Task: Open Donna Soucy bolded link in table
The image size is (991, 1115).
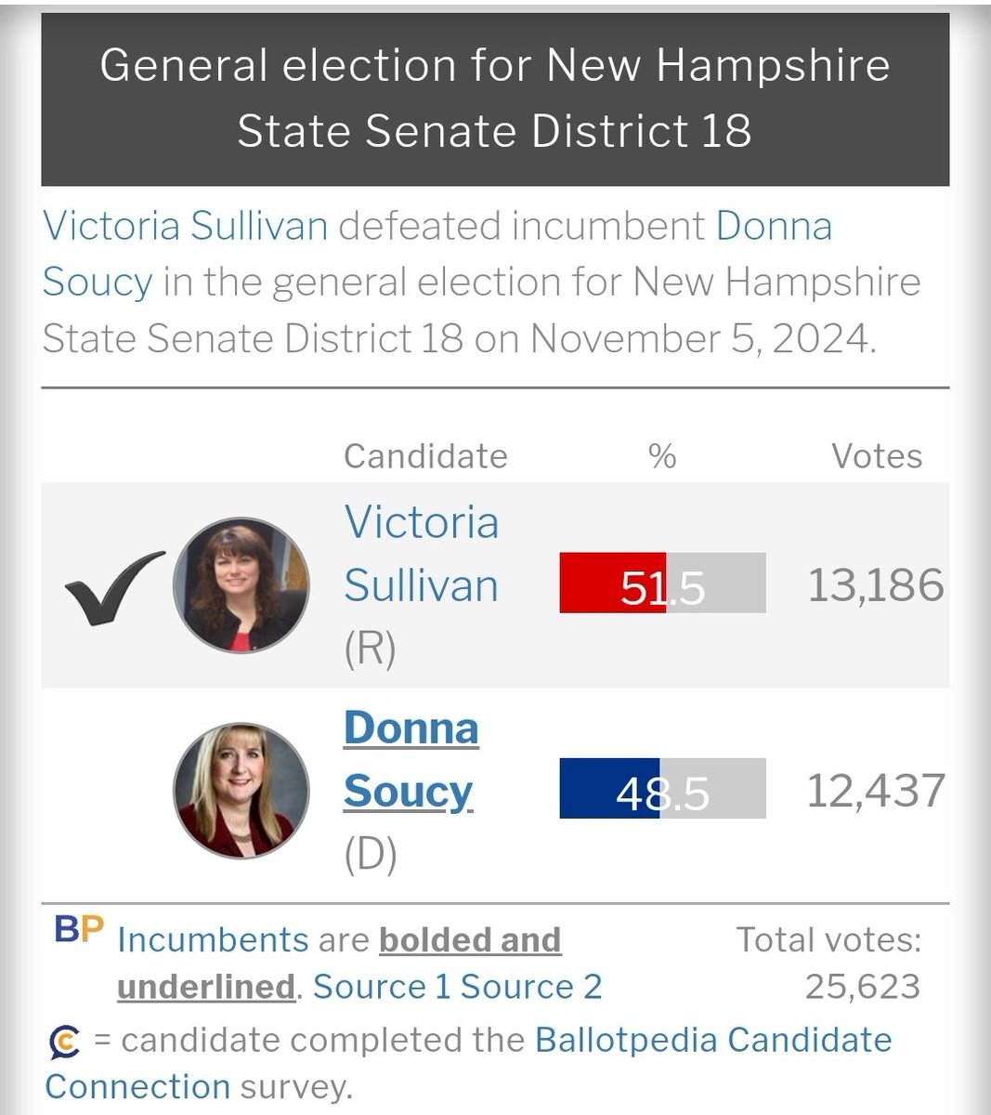Action: click(x=411, y=759)
